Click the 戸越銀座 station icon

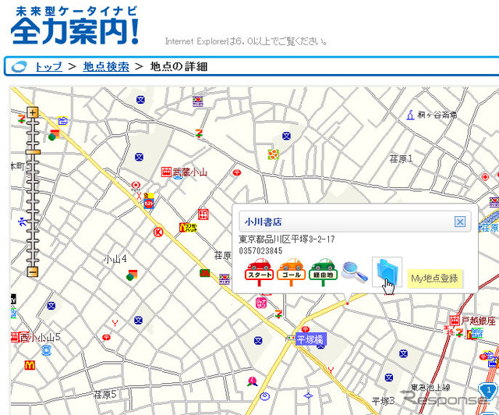coord(455,320)
